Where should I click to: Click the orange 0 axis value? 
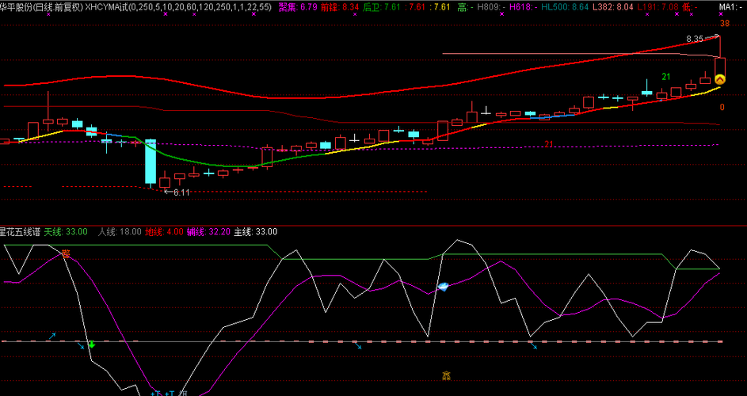(722, 107)
